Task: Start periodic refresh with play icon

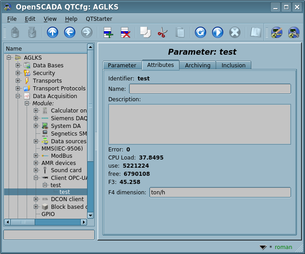Action: pos(217,32)
